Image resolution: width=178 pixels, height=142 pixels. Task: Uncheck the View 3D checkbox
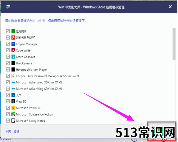click(x=8, y=101)
